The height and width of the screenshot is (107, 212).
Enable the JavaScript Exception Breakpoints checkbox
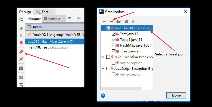108,69
